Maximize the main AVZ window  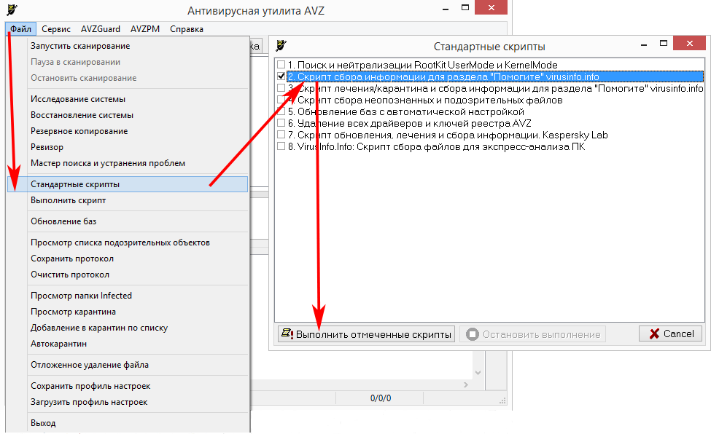465,8
